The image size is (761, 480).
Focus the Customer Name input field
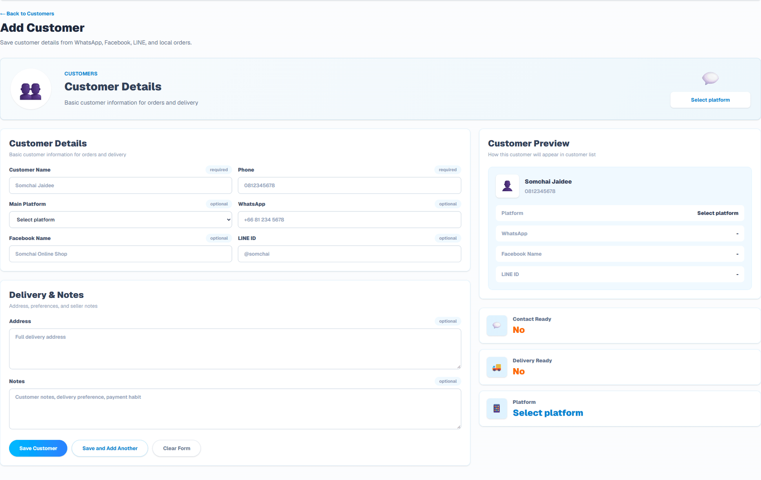(x=120, y=185)
